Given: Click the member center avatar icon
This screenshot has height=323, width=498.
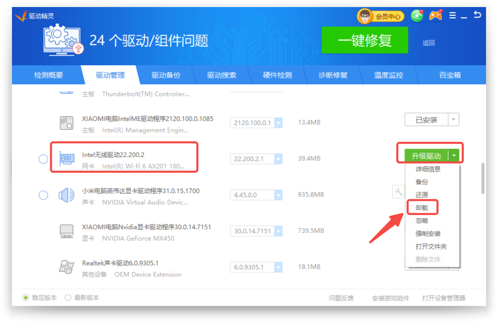Looking at the screenshot, I should (365, 17).
